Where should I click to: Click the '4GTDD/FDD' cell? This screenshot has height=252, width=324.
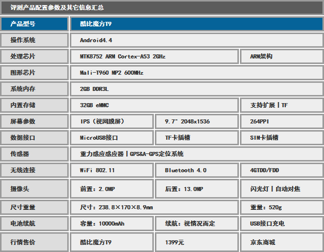pos(282,170)
